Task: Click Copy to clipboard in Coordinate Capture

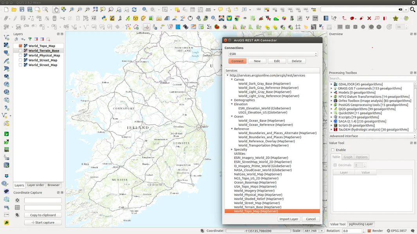Action: click(x=43, y=215)
